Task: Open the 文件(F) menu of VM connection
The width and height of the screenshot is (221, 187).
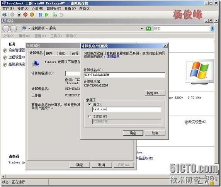Action: (8, 8)
